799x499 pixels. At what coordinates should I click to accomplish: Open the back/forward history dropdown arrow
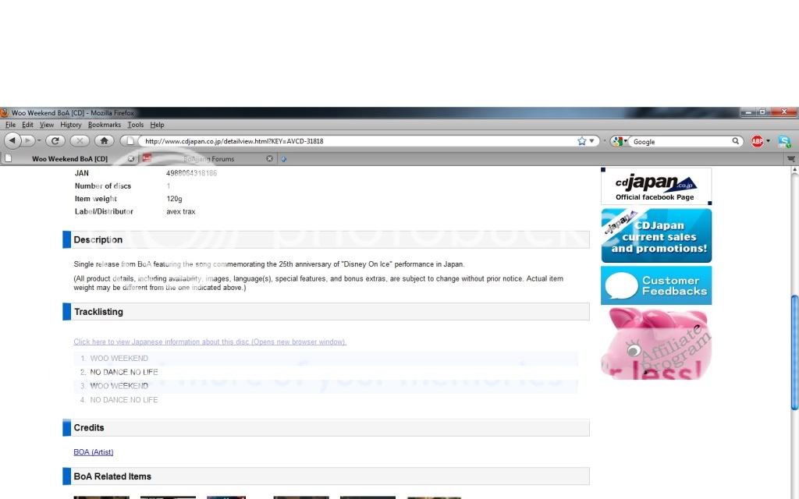(x=39, y=141)
